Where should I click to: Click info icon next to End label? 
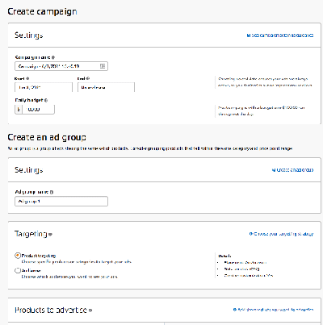[x=88, y=78]
